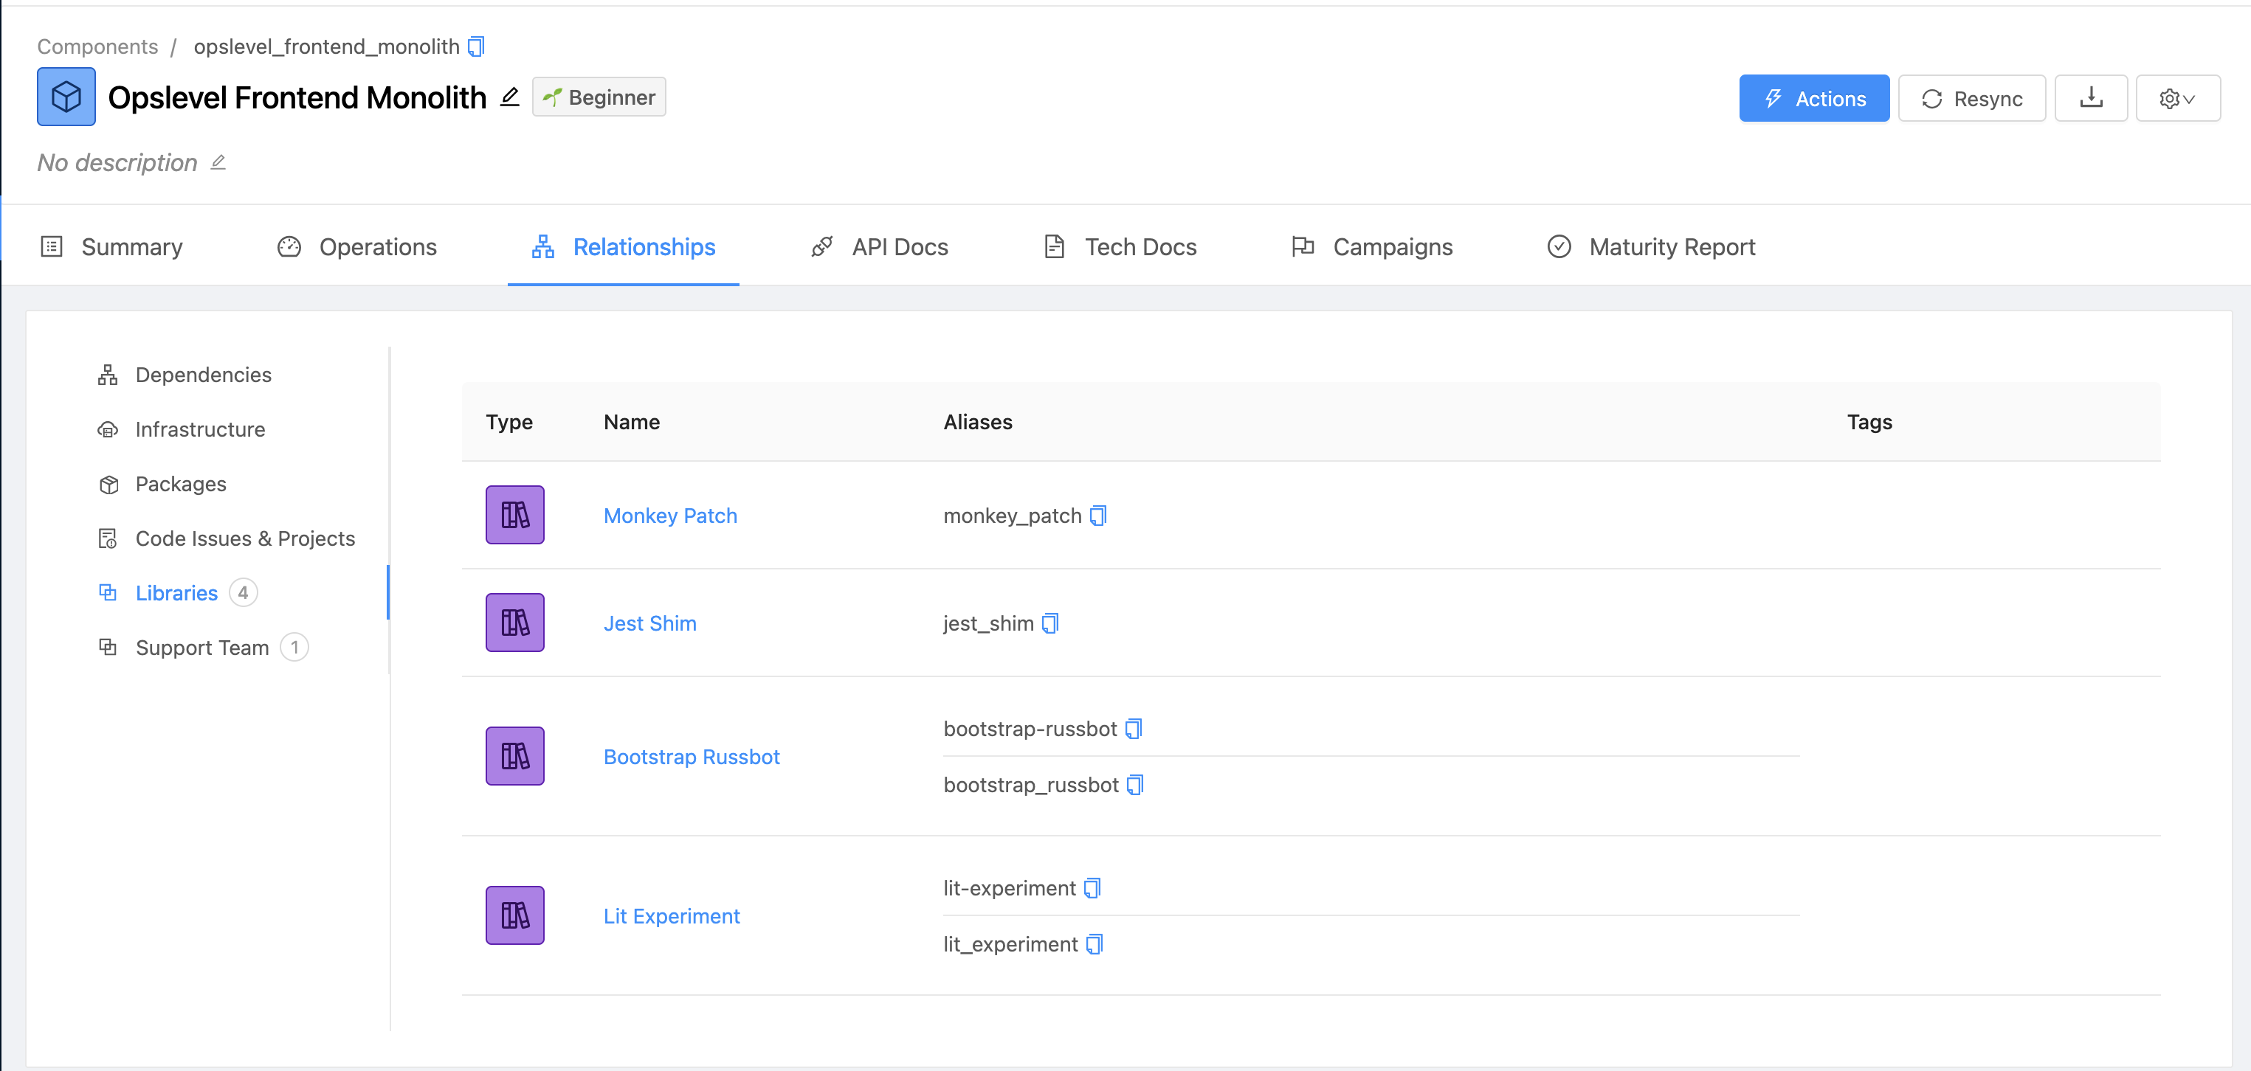Copy the monkey_patch alias
Image resolution: width=2251 pixels, height=1071 pixels.
(x=1098, y=516)
